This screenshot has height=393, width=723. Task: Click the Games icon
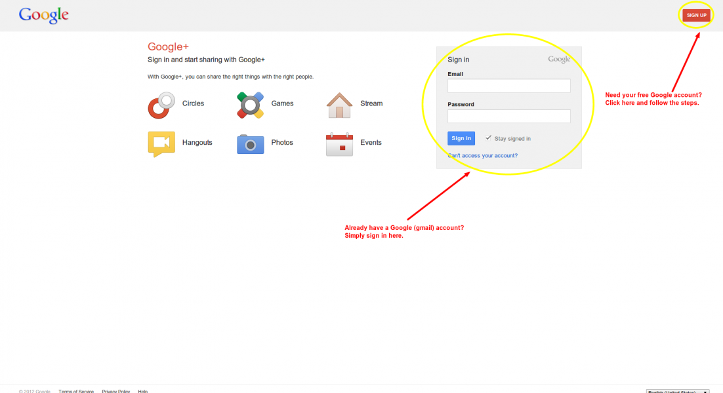(x=250, y=105)
